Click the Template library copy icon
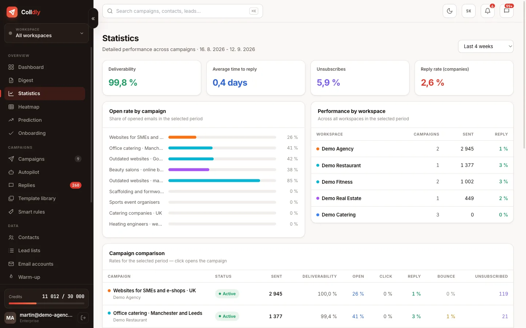Image resolution: width=526 pixels, height=328 pixels. tap(11, 198)
